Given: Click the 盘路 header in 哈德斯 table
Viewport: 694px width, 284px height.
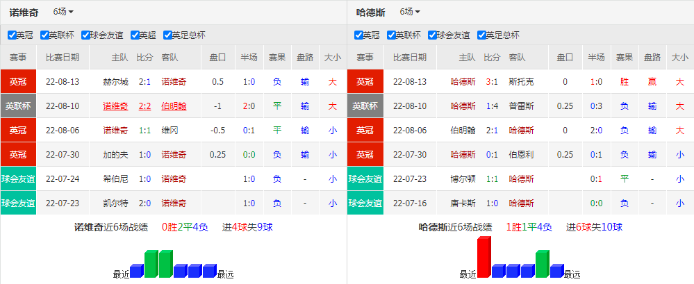Looking at the screenshot, I should point(652,57).
